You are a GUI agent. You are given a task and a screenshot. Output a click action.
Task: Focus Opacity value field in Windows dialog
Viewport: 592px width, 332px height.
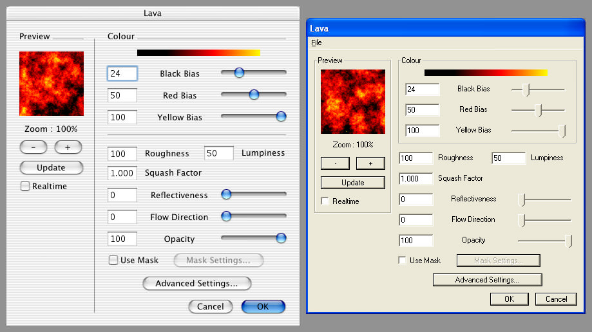pyautogui.click(x=416, y=241)
